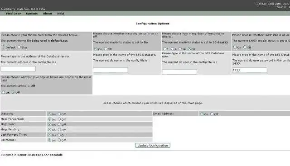The height and width of the screenshot is (166, 290).
Task: Set Email Address column to Off
Action: (212, 114)
